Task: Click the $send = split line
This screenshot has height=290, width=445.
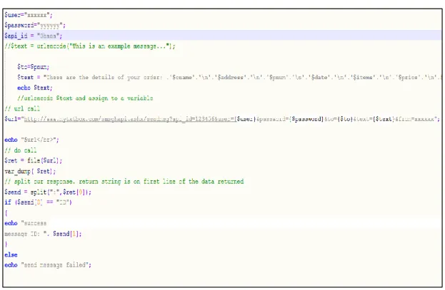Action: click(x=48, y=192)
